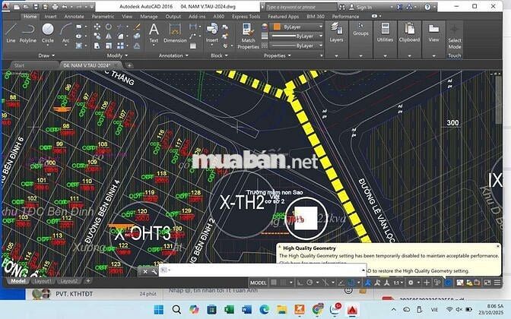Image resolution: width=511 pixels, height=319 pixels.
Task: Select the Dimension annotation tool
Action: click(x=175, y=33)
